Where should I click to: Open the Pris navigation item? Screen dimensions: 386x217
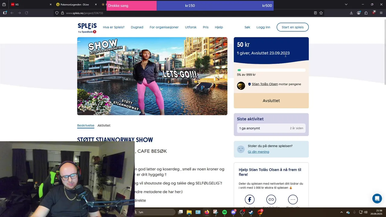[206, 27]
